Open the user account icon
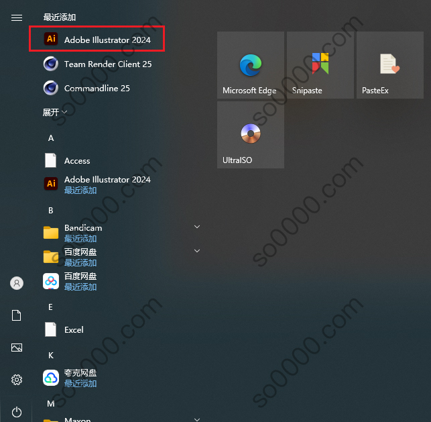The image size is (431, 422). point(17,283)
